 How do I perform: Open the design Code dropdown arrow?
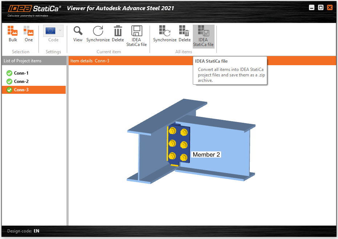(60, 30)
